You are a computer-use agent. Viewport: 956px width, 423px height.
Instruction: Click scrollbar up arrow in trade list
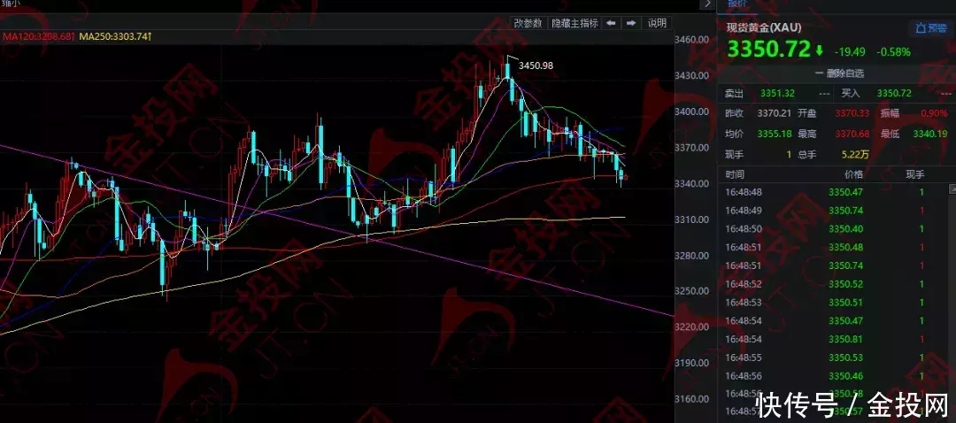point(951,189)
